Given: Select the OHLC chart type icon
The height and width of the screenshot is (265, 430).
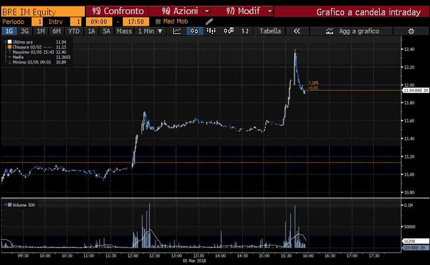Looking at the screenshot, I should pyautogui.click(x=246, y=31).
